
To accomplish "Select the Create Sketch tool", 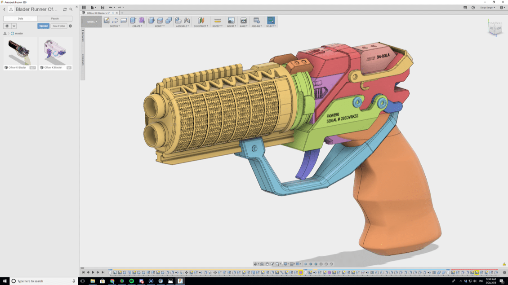I will click(107, 20).
